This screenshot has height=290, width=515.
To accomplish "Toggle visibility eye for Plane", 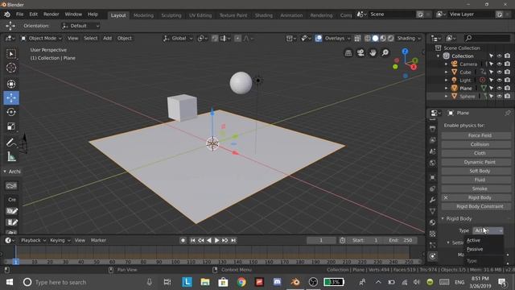I will [499, 88].
